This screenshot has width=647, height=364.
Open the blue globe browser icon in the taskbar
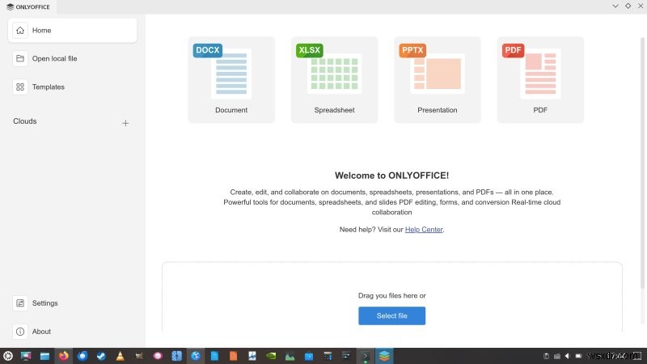pyautogui.click(x=196, y=356)
